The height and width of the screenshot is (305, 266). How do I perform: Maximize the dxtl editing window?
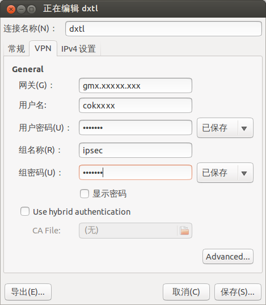pos(31,9)
